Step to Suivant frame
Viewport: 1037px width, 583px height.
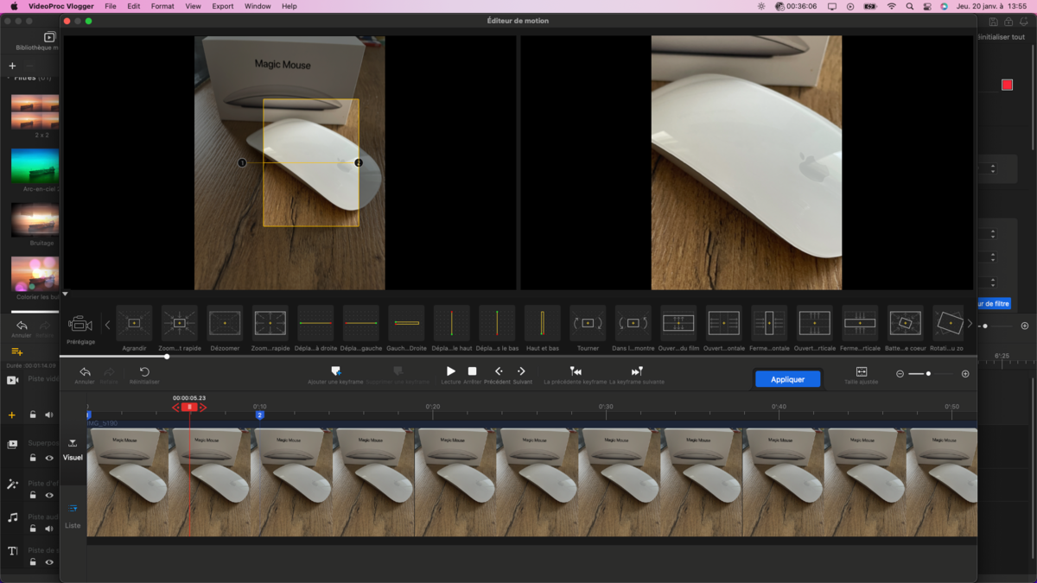pos(522,371)
